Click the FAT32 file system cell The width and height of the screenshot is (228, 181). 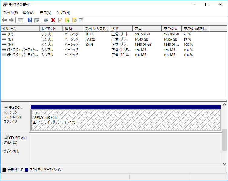90,39
